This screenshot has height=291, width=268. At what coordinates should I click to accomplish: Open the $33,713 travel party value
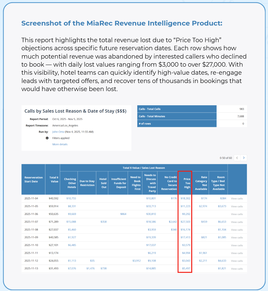pyautogui.click(x=151, y=206)
